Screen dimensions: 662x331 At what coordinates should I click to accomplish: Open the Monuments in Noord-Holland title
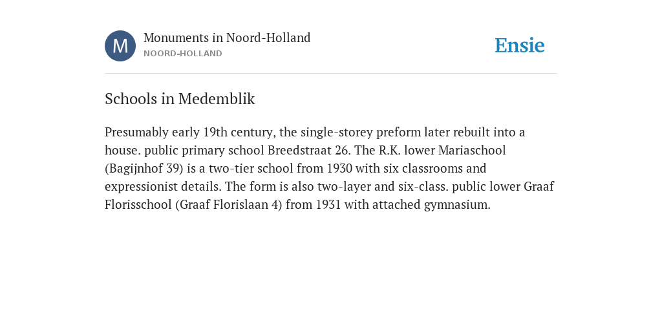tap(227, 37)
